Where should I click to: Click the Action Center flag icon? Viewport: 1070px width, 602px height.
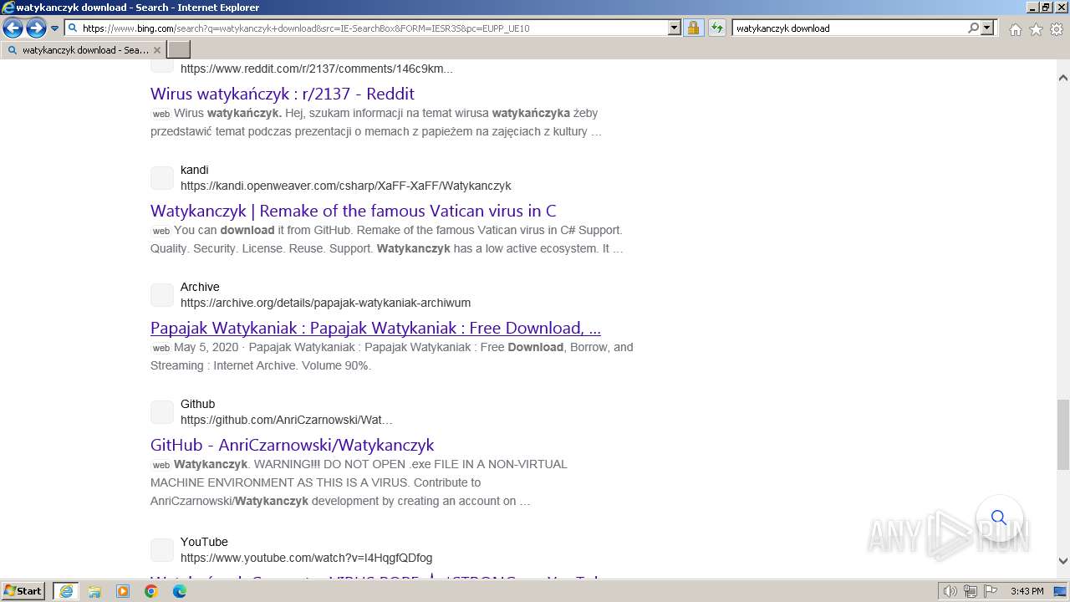[991, 591]
